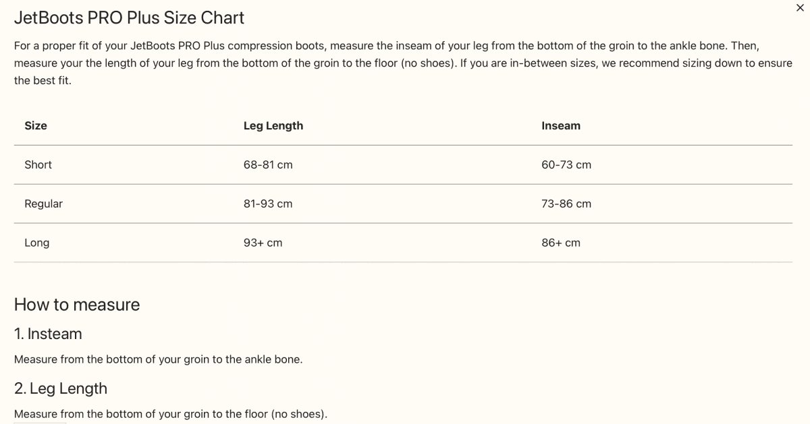Click the How to measure heading
The width and height of the screenshot is (810, 424).
tap(77, 305)
